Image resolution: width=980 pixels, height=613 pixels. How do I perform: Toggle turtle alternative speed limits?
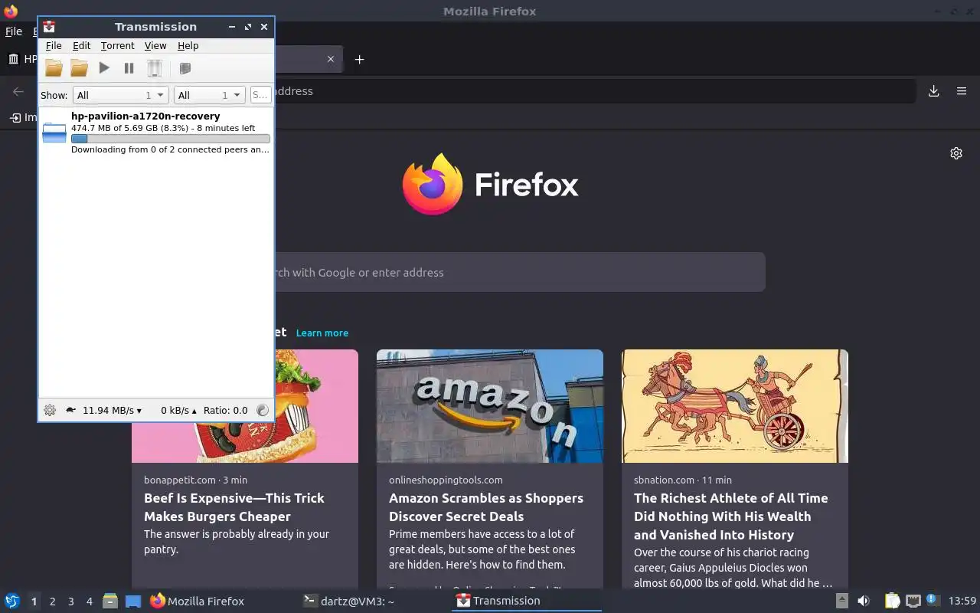coord(71,410)
